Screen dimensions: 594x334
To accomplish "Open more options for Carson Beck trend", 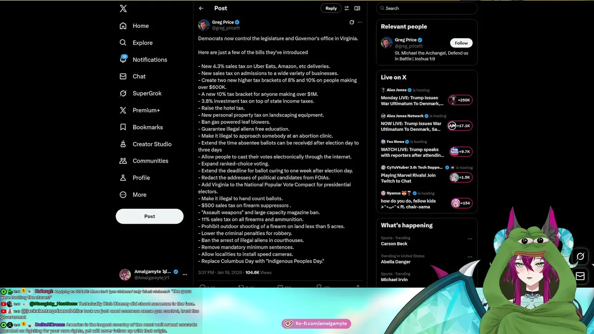I will click(x=470, y=239).
